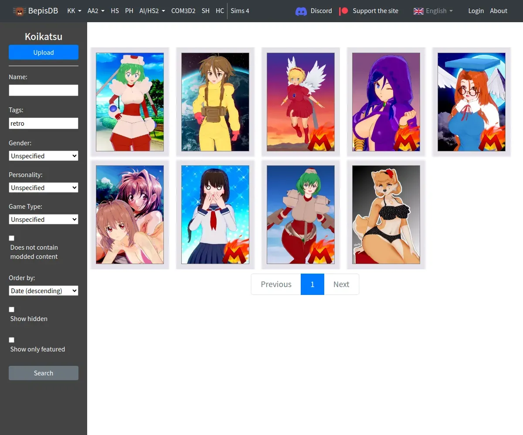Click the Support the site link
Viewport: 523px width, 435px height.
(x=375, y=11)
